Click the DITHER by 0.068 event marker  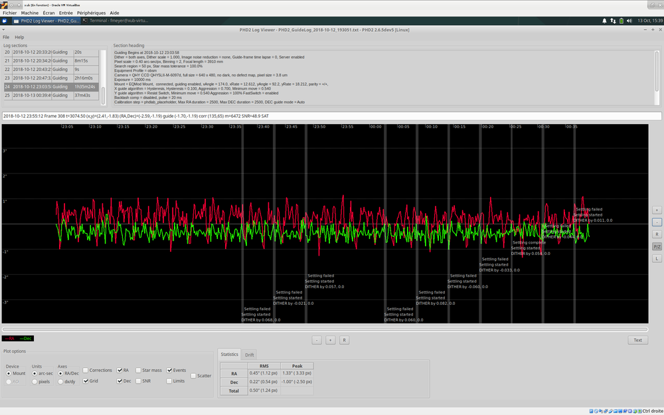261,320
